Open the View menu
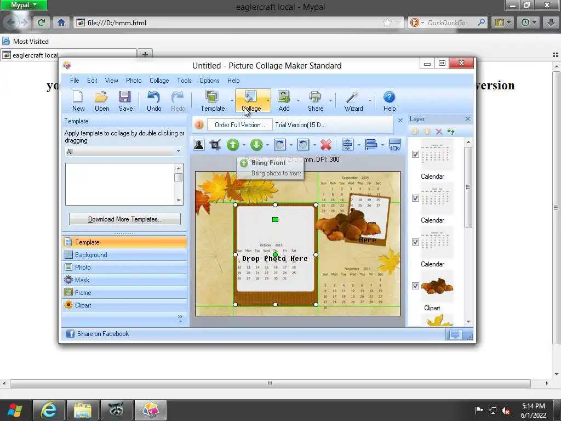The image size is (561, 421). point(111,81)
